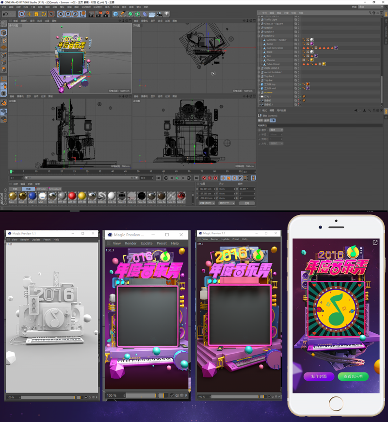
Task: Click the Record Active Objects button
Action: [204, 178]
